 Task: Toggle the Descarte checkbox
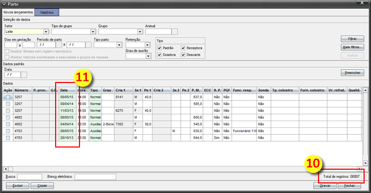[x=183, y=55]
